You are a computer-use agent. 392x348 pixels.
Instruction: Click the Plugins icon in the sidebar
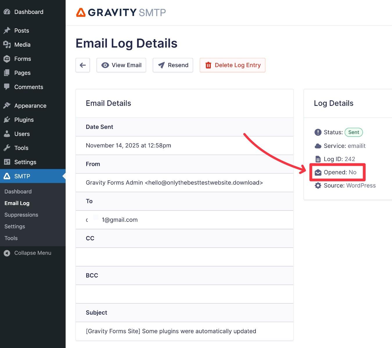pyautogui.click(x=7, y=119)
